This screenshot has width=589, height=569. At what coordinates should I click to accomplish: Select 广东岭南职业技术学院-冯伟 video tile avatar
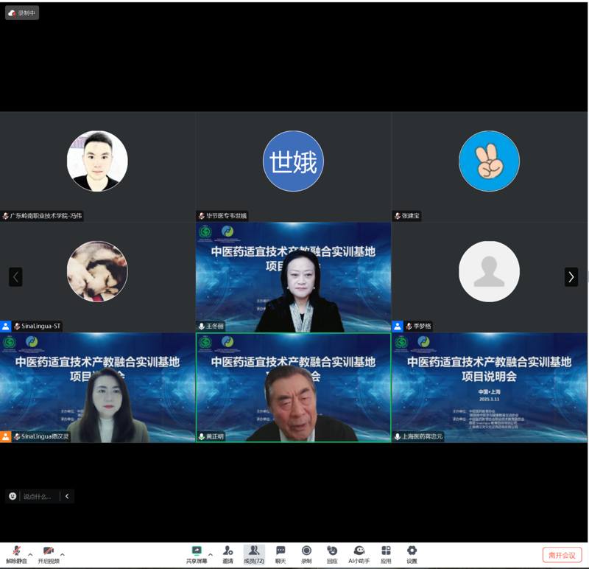[x=97, y=161]
